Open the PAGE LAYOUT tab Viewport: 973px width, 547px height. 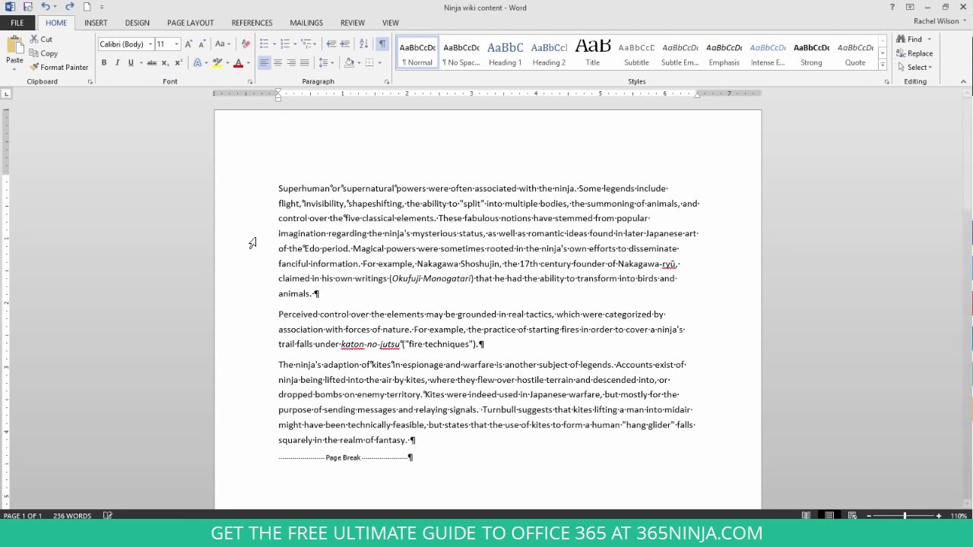190,23
